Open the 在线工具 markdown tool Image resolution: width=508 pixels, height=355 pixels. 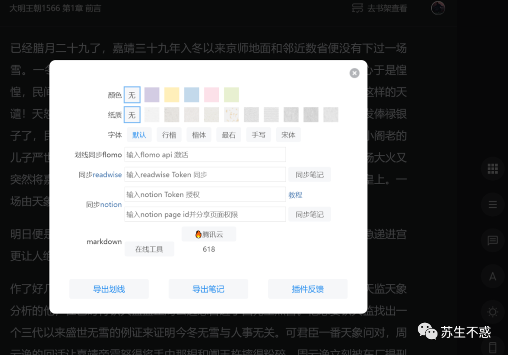[x=150, y=249]
